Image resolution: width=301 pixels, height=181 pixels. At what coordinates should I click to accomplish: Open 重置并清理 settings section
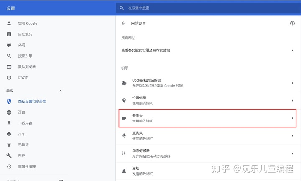point(27,167)
